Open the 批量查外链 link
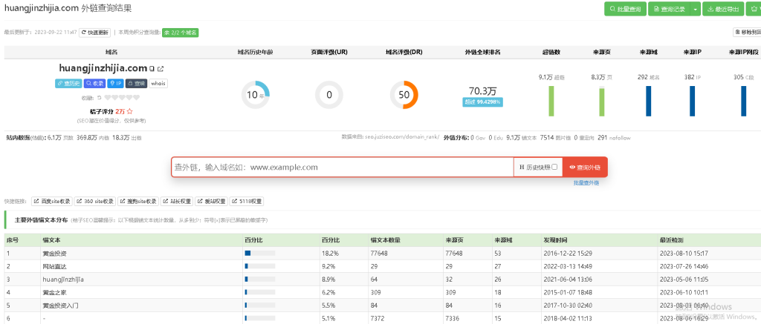Viewport: 761px width, 324px height. pos(586,183)
